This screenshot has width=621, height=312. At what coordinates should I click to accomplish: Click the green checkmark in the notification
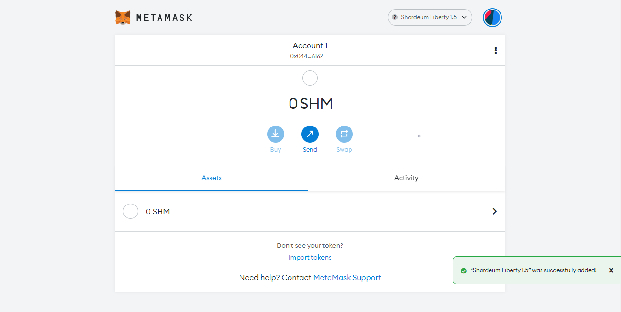point(463,271)
